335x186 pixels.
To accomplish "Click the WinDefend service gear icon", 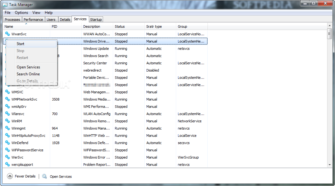I will pyautogui.click(x=8, y=143).
